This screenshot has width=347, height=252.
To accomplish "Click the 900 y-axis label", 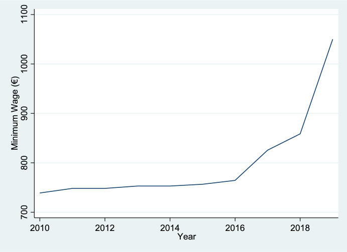I will [24, 113].
